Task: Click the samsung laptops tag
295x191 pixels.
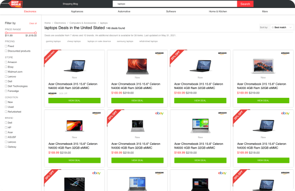Action: pyautogui.click(x=125, y=41)
